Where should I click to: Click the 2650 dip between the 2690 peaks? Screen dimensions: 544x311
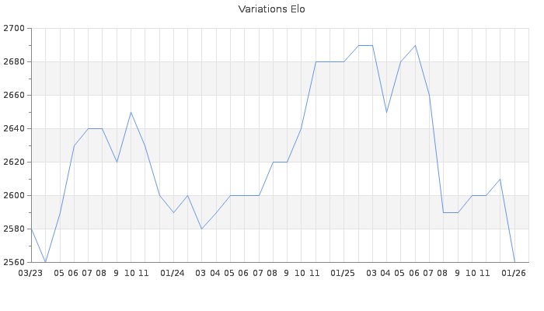coord(386,112)
